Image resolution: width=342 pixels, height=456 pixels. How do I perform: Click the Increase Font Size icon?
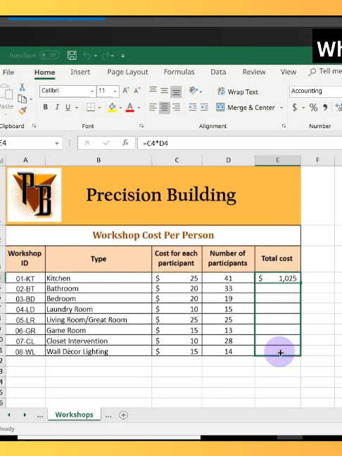tap(126, 91)
